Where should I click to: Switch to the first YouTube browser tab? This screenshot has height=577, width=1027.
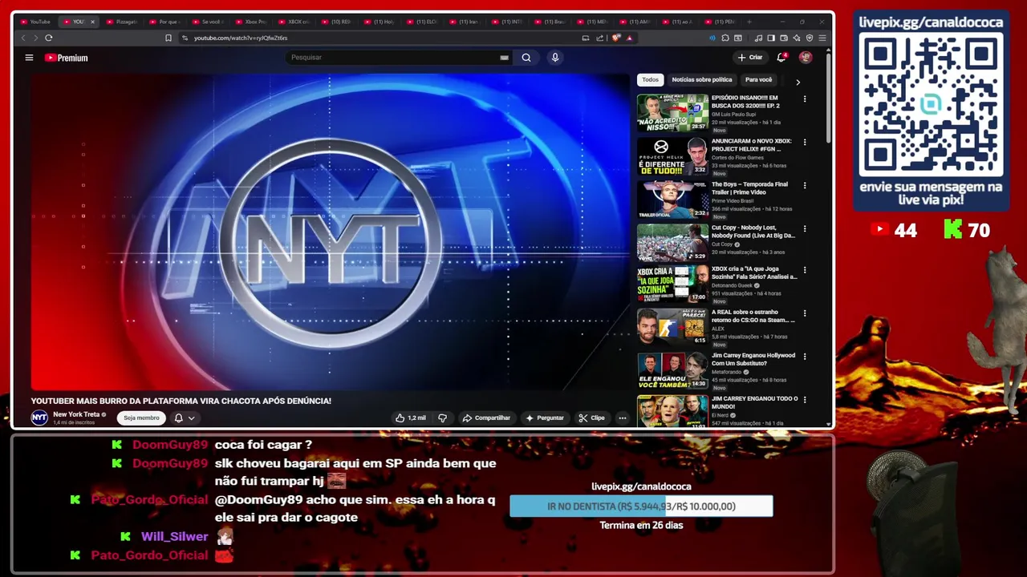pyautogui.click(x=35, y=22)
